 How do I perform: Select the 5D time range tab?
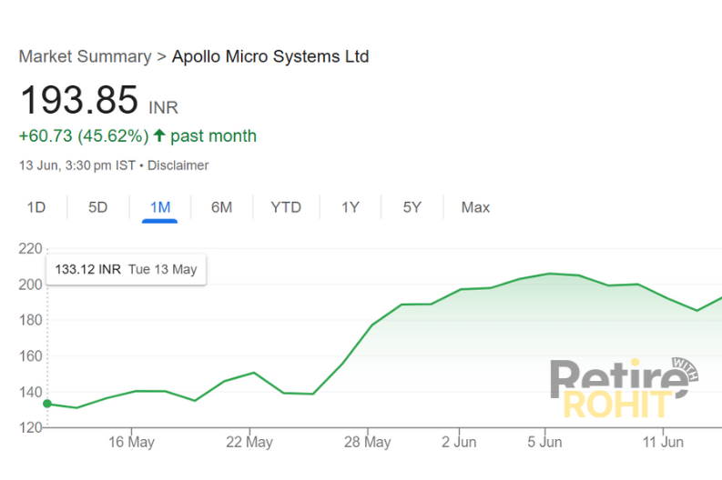pyautogui.click(x=97, y=207)
